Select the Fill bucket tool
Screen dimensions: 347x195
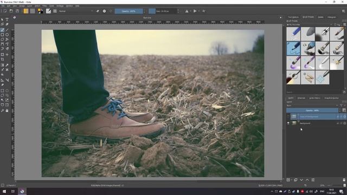[2, 75]
